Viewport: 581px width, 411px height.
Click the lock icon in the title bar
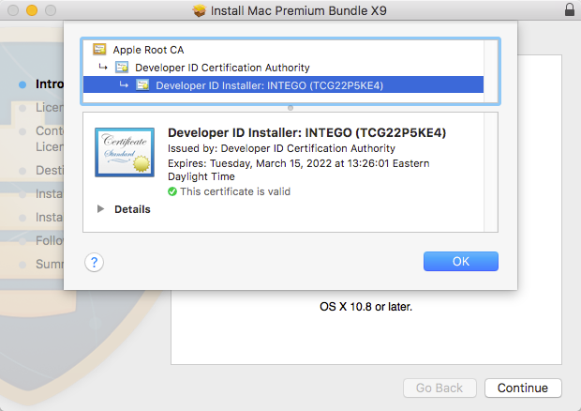coord(570,9)
